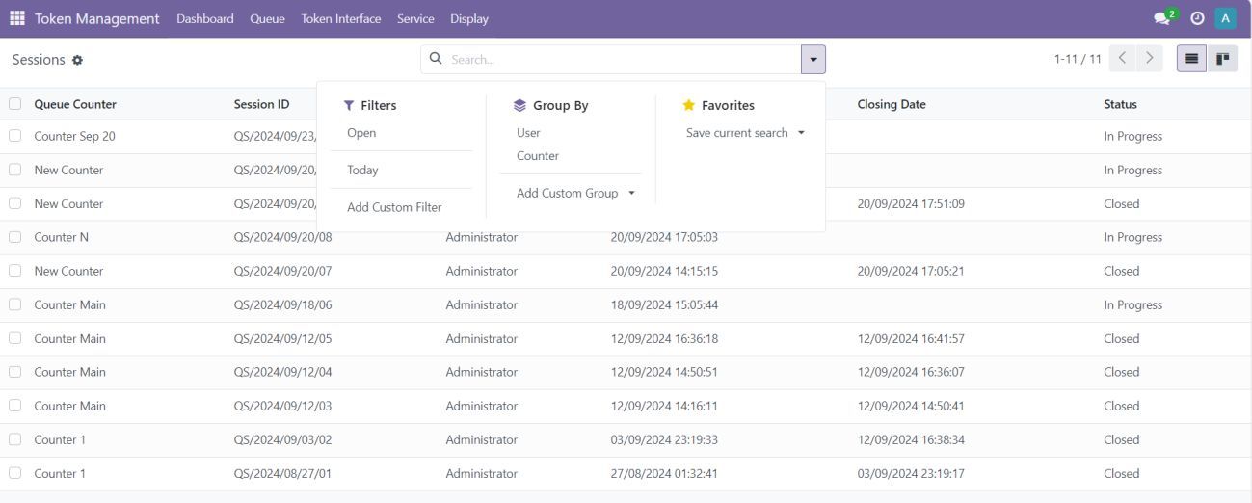1252x503 pixels.
Task: Switch to kanban view
Action: [1222, 59]
